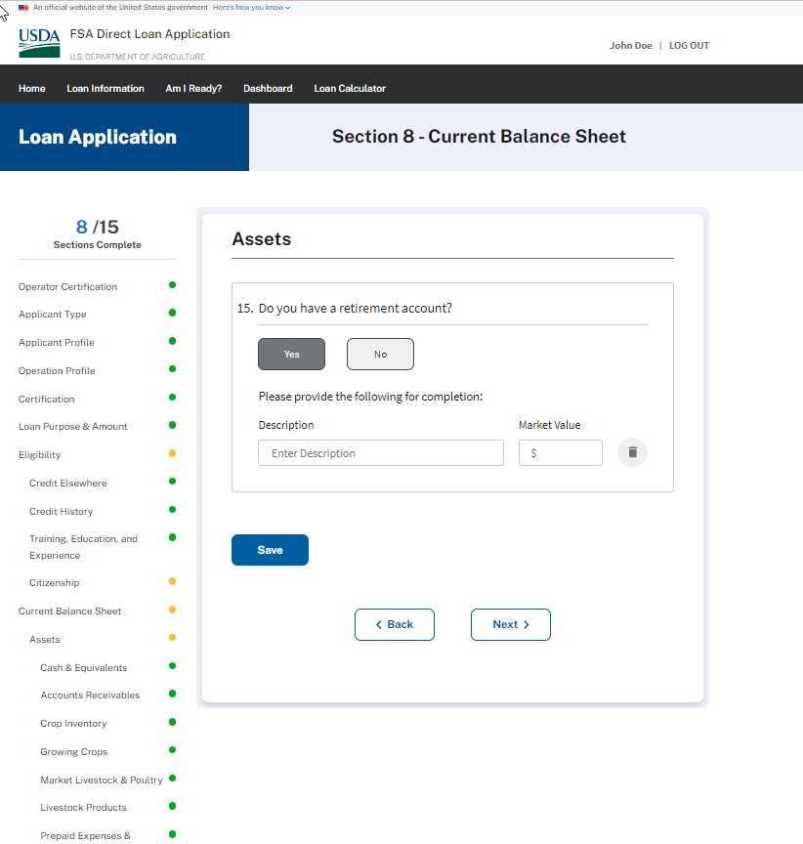Click the USDA logo
This screenshot has height=844, width=803.
pos(39,43)
